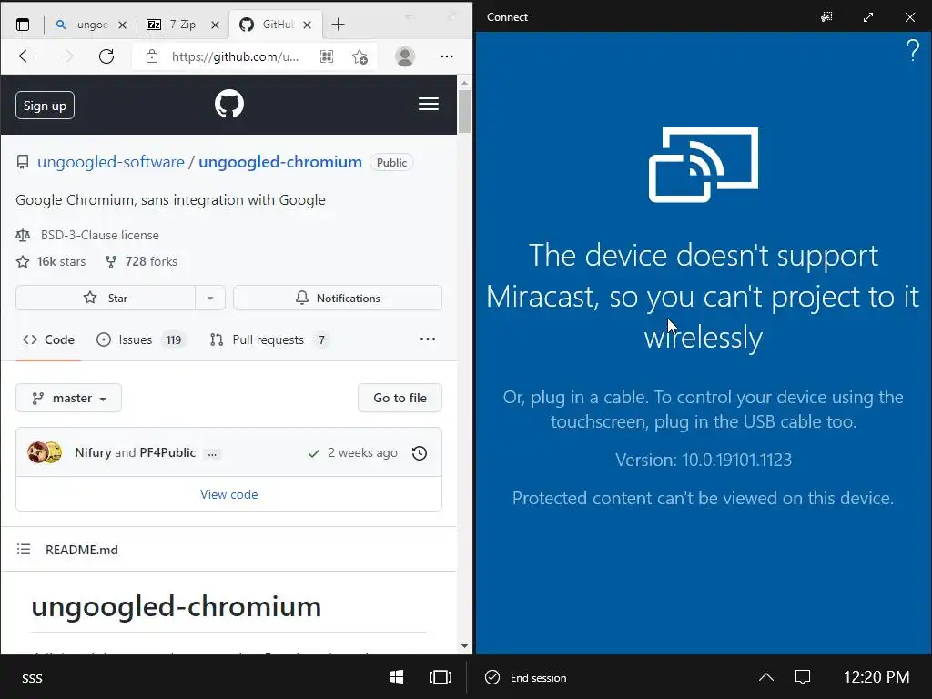View site security lock information
The width and height of the screenshot is (932, 699).
click(152, 56)
